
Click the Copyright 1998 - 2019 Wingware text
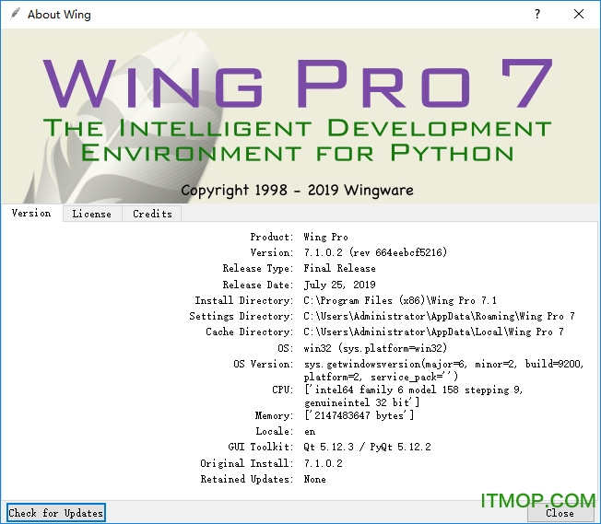click(297, 190)
